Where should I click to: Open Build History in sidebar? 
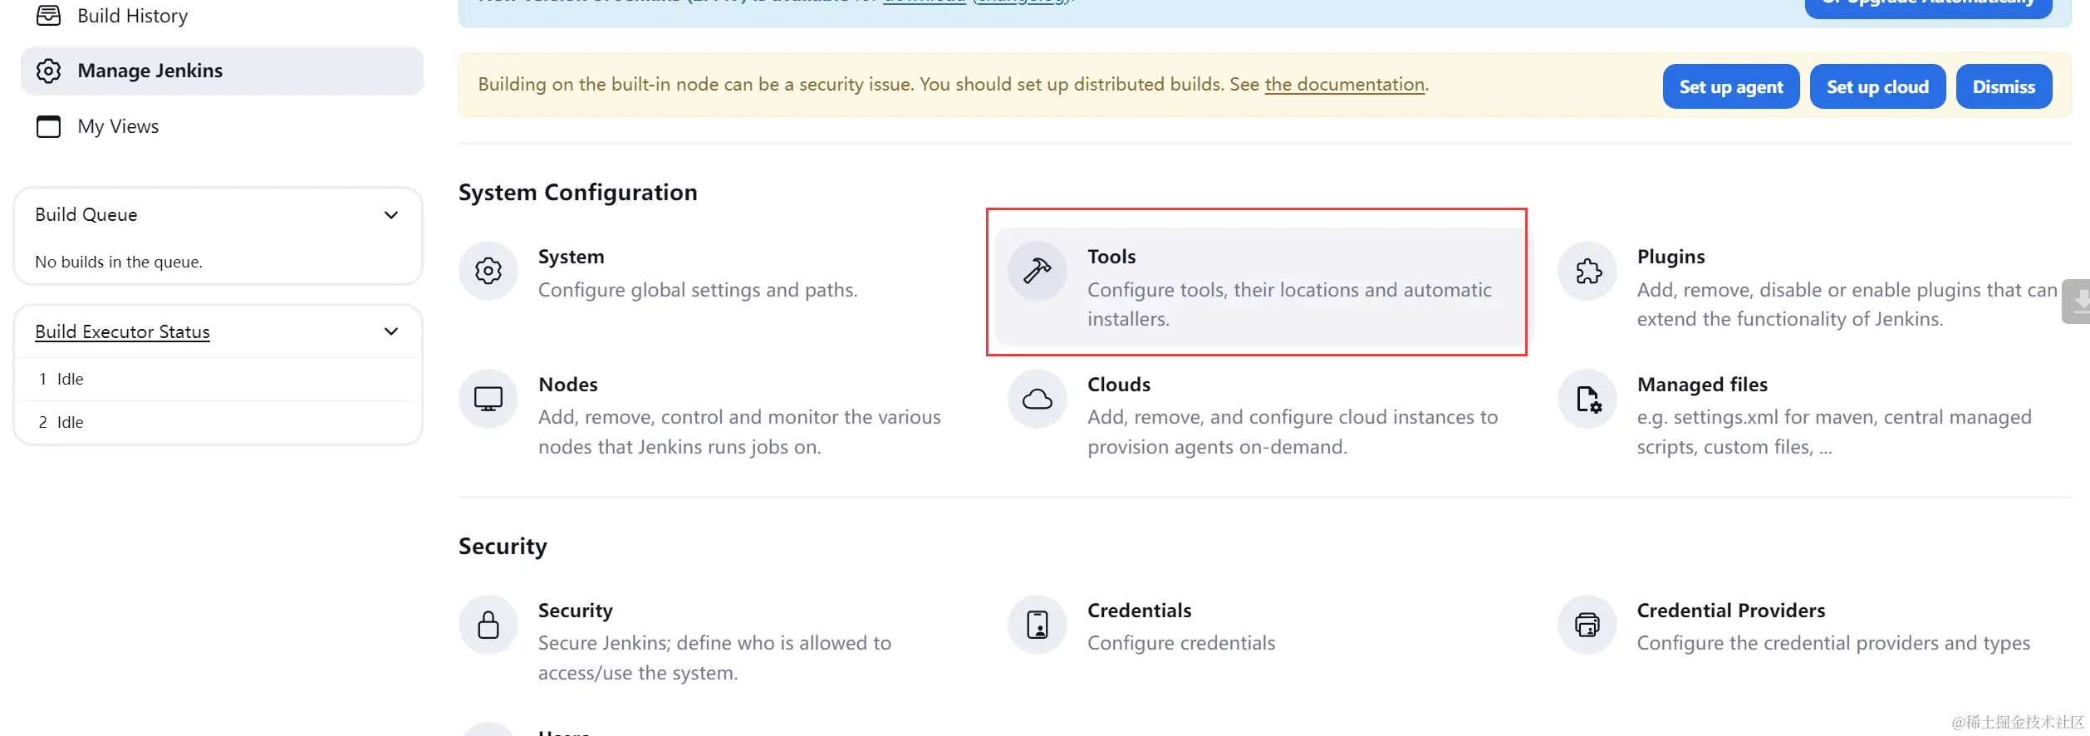tap(132, 16)
